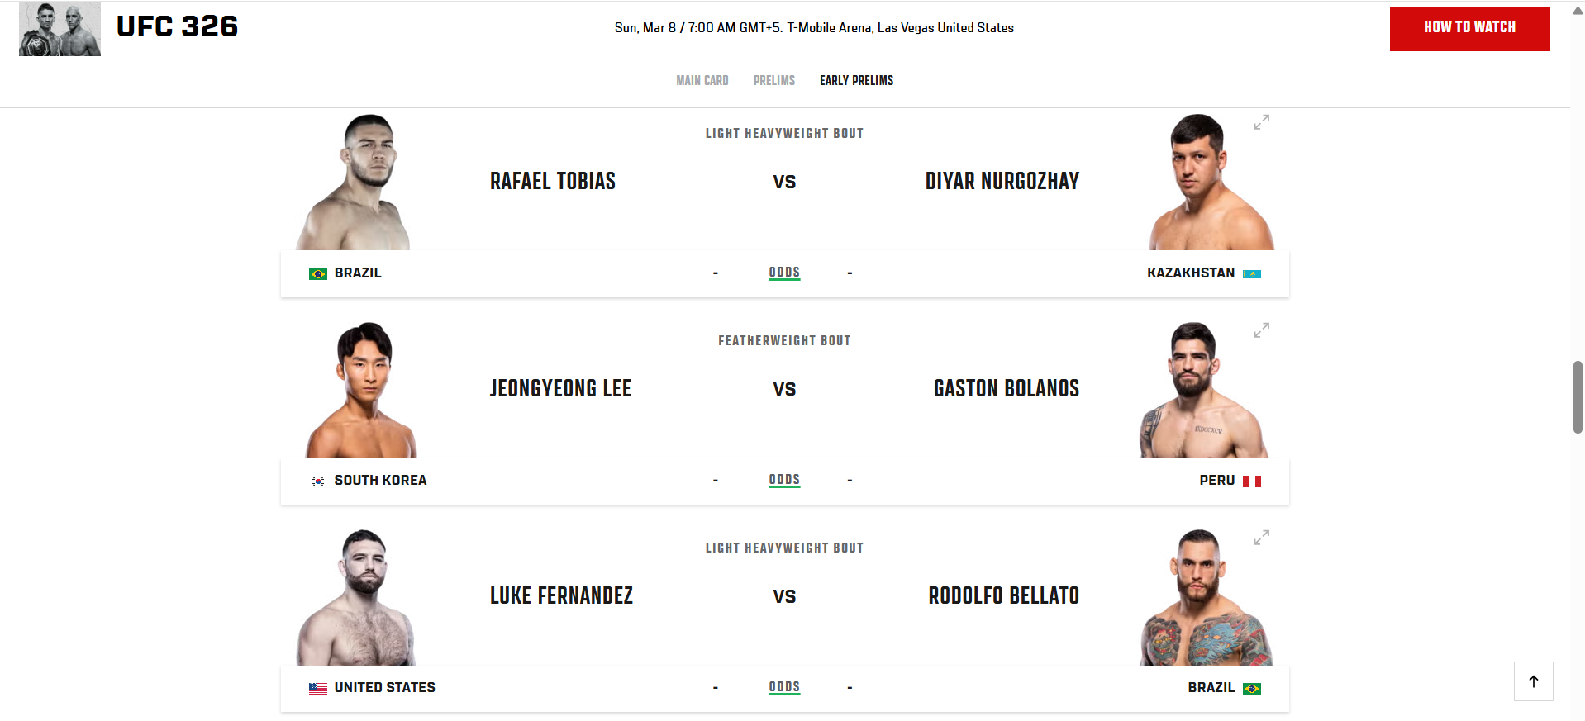Expand the Tobias vs Nurgozhay fight card
This screenshot has width=1585, height=721.
click(x=1261, y=122)
